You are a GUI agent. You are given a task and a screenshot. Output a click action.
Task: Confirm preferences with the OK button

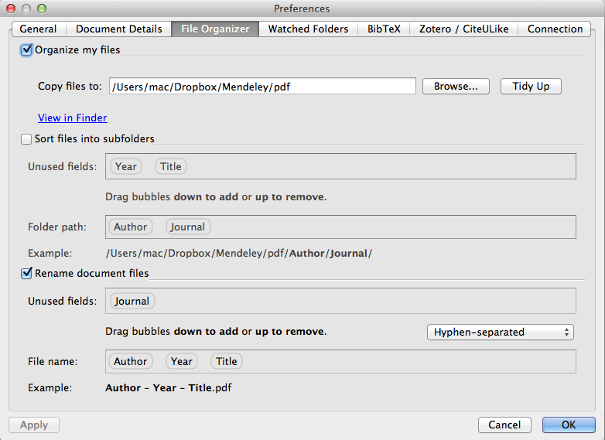(x=569, y=425)
